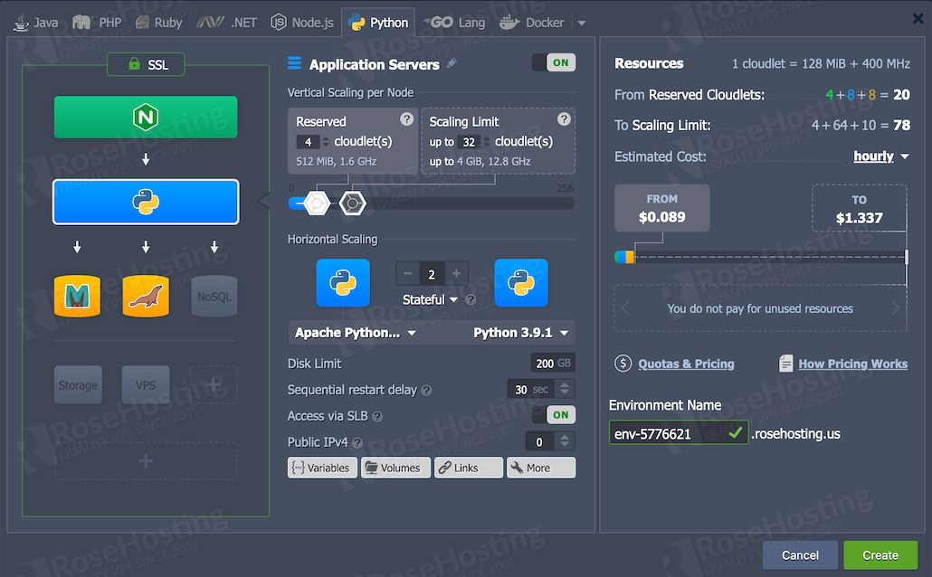932x577 pixels.
Task: Switch to the Java tab
Action: pyautogui.click(x=36, y=23)
